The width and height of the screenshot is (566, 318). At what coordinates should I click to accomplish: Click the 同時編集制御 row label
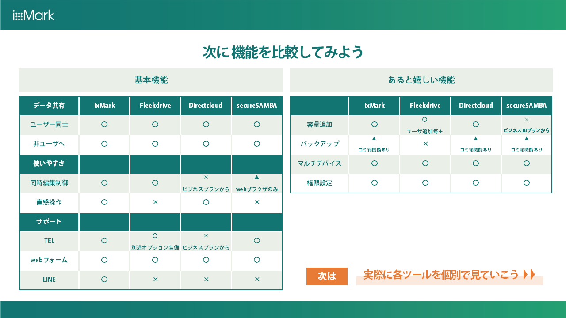[49, 182]
